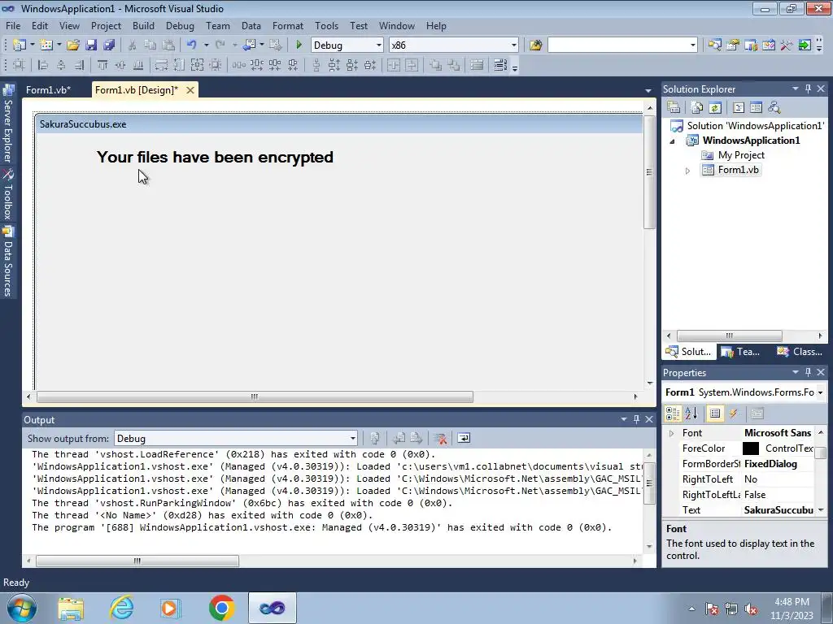The image size is (833, 624).
Task: Click View Class Diagram icon
Action: (x=774, y=108)
